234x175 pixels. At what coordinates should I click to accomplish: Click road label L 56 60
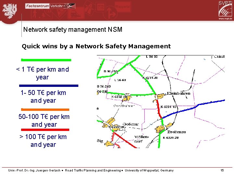click(x=120, y=80)
